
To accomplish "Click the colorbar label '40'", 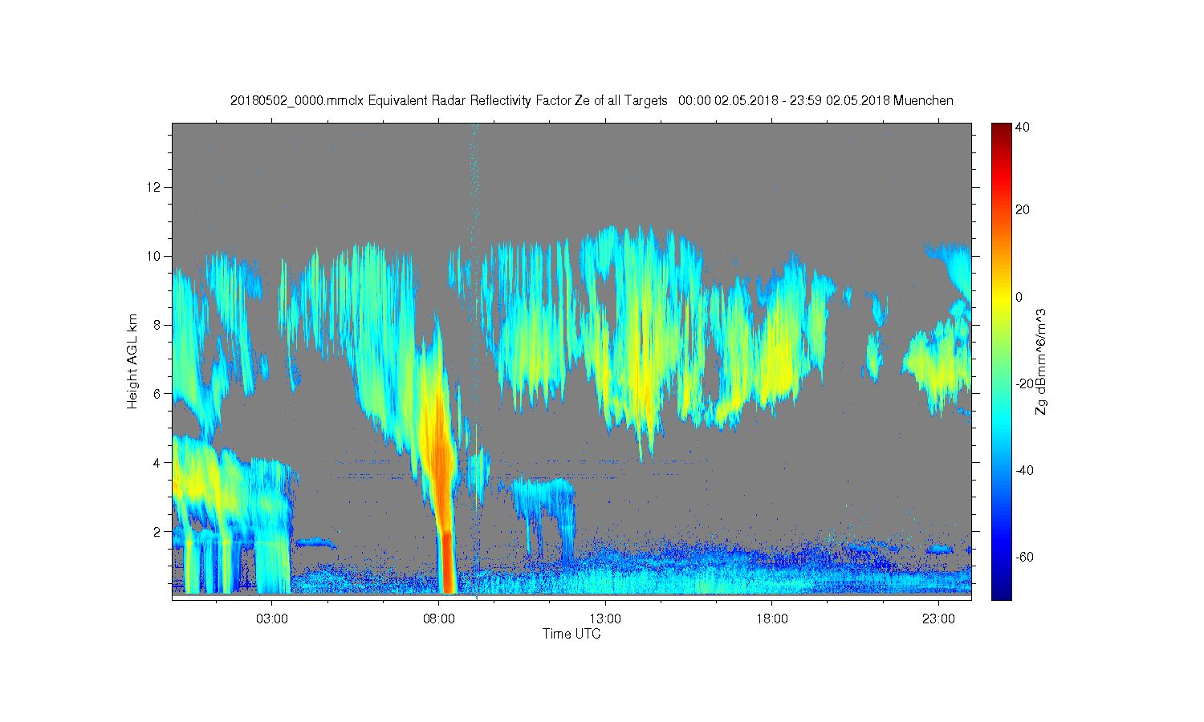I will click(x=1023, y=128).
